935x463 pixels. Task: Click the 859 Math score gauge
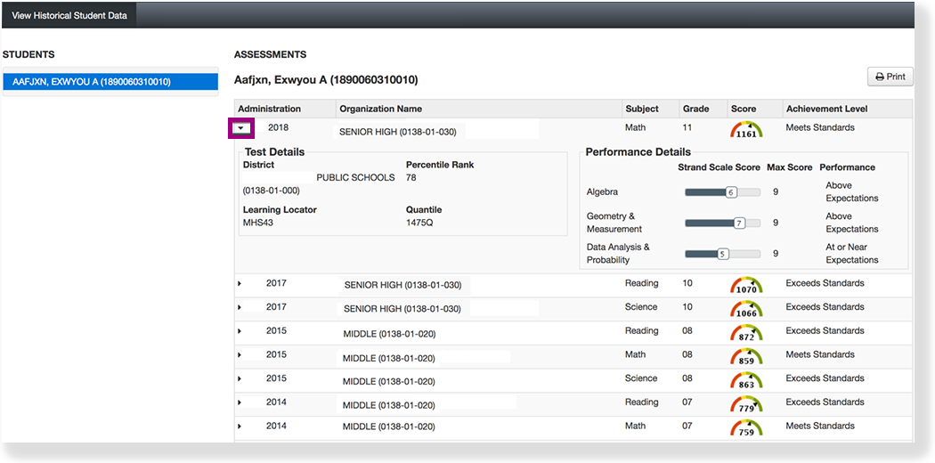pos(746,357)
